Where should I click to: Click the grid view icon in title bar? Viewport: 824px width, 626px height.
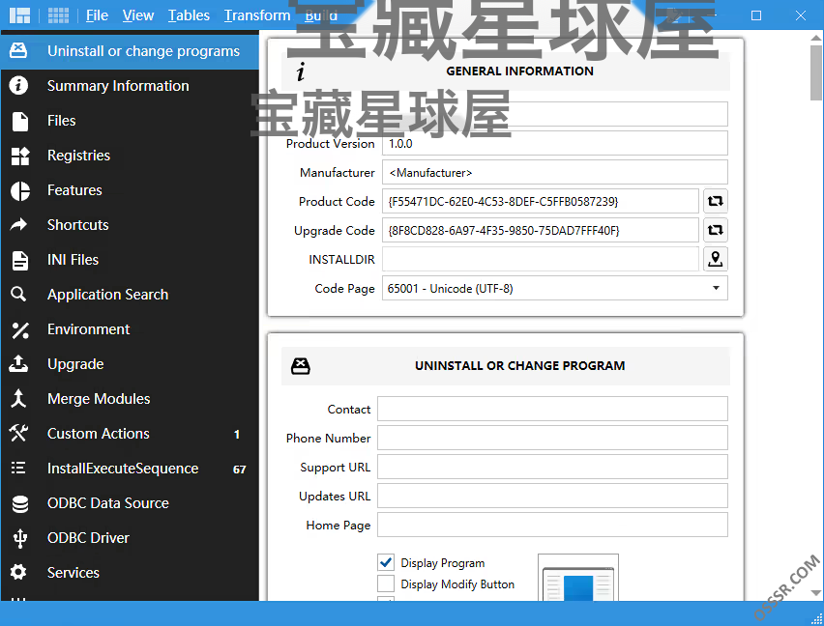[x=58, y=15]
